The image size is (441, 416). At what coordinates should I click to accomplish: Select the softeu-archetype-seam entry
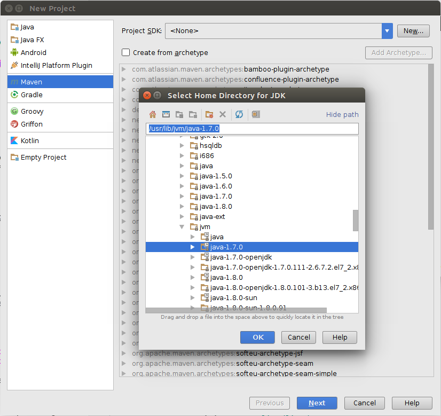pyautogui.click(x=223, y=364)
